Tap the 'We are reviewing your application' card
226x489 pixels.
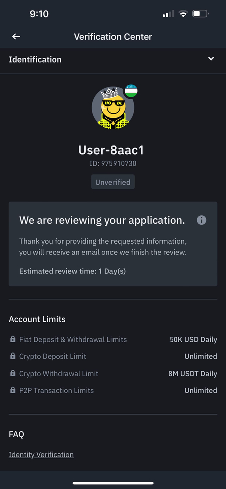[x=113, y=244]
